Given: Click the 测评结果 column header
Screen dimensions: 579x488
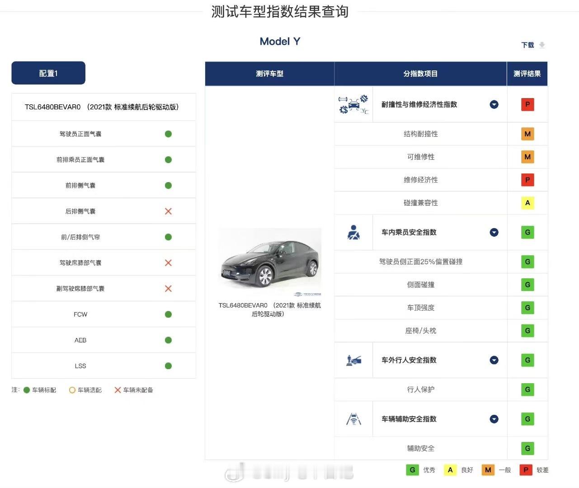Looking at the screenshot, I should click(x=527, y=74).
